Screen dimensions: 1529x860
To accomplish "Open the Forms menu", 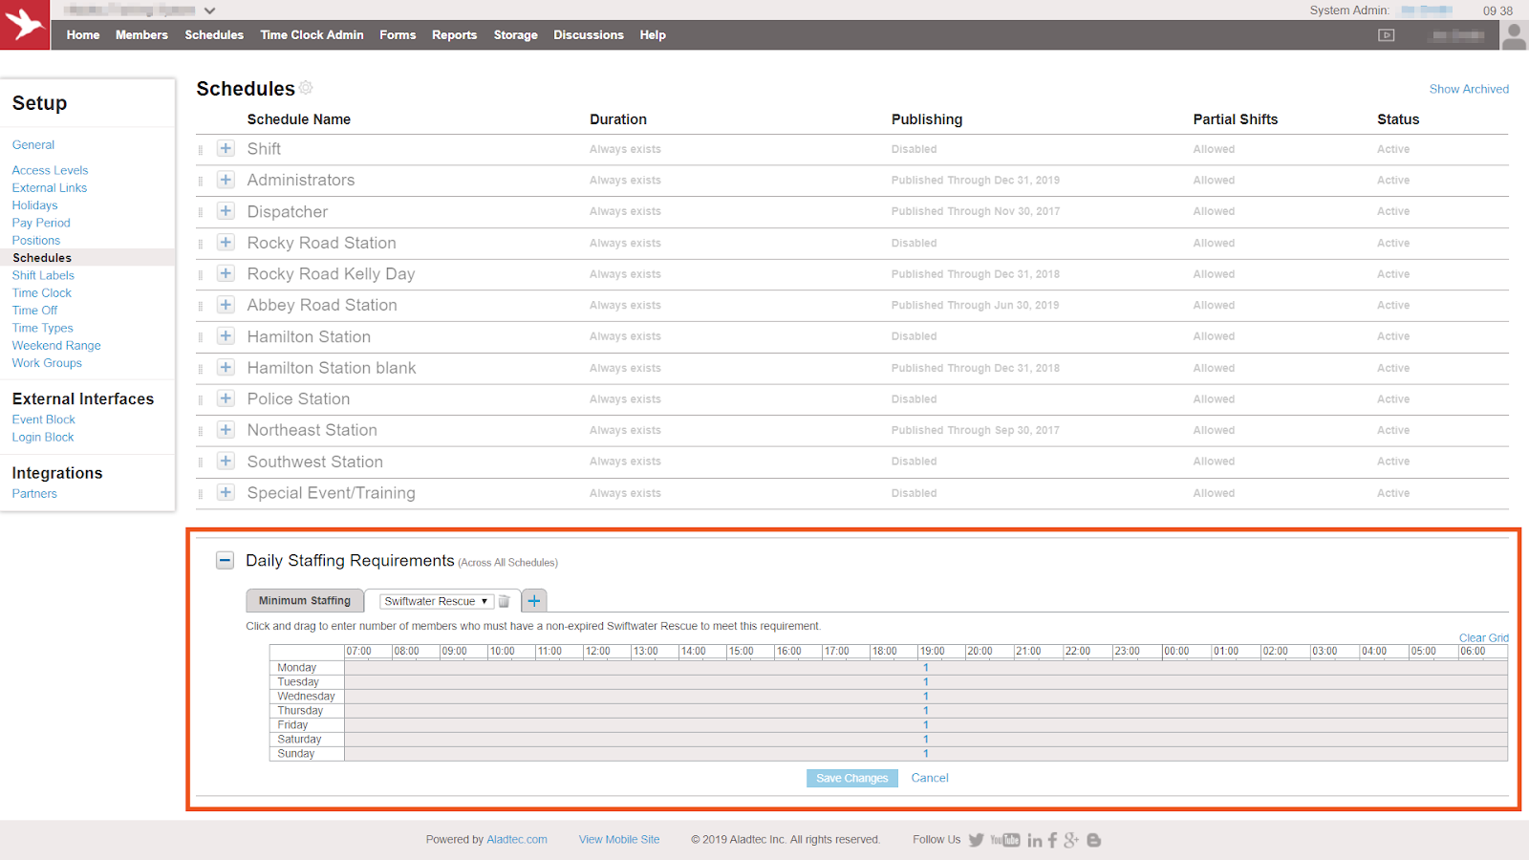I will (398, 35).
